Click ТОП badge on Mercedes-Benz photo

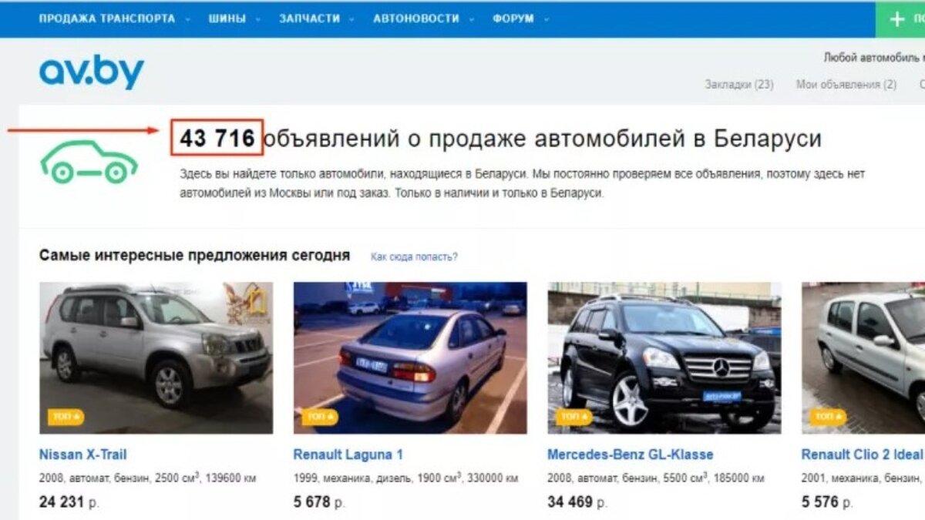573,417
